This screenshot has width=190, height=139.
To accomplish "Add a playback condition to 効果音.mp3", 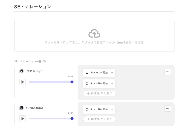I will [x=99, y=94].
